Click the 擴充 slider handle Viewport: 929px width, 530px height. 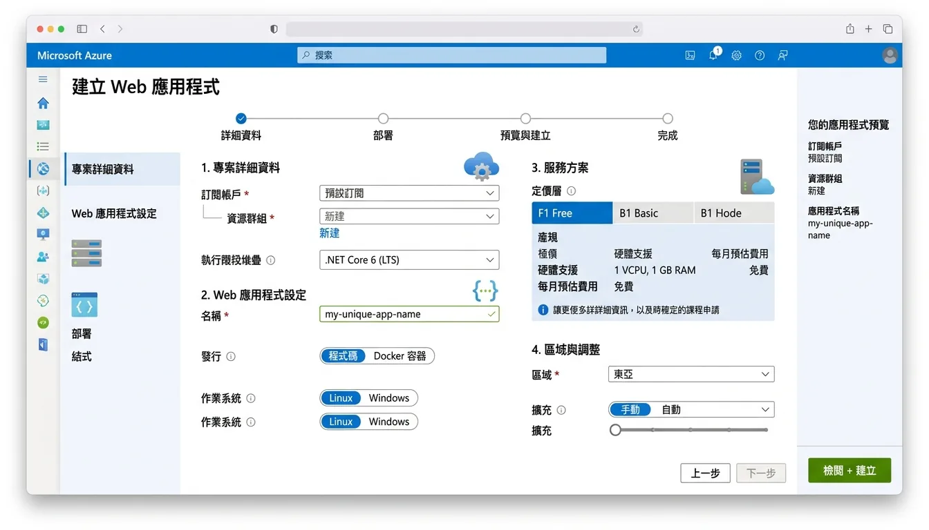click(x=615, y=430)
